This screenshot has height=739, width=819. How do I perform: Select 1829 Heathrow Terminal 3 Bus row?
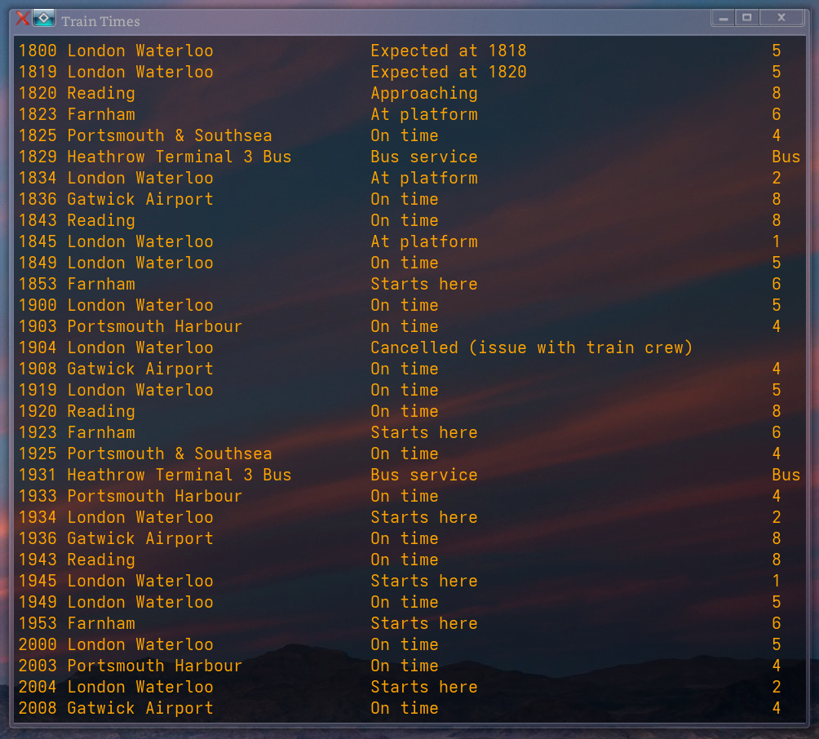[409, 157]
